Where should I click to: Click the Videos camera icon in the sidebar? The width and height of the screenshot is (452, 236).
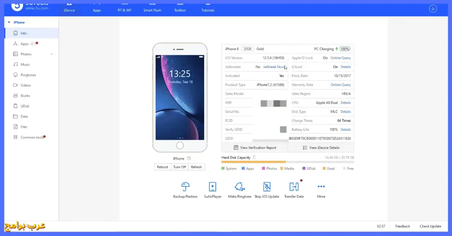pos(15,85)
